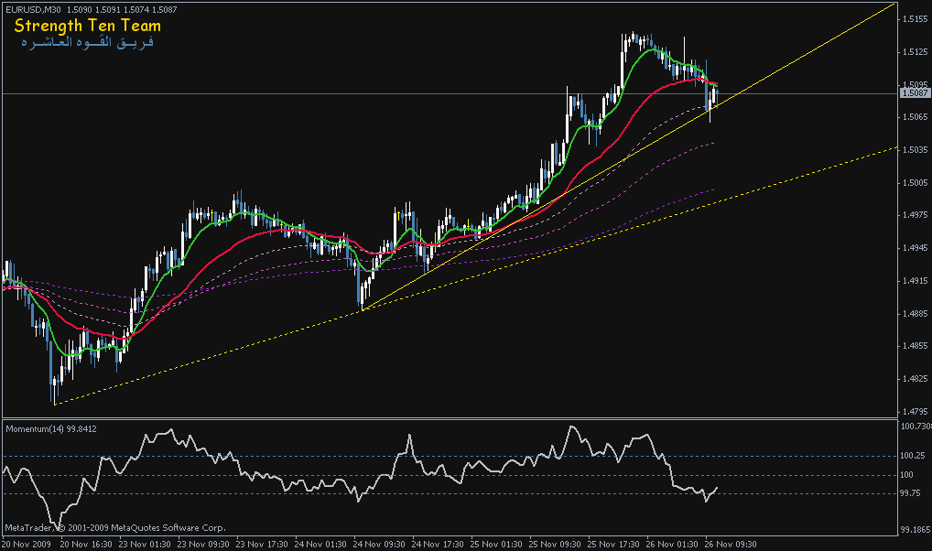Viewport: 932px width, 551px height.
Task: Click the 1.5005 price scale label
Action: [x=915, y=182]
